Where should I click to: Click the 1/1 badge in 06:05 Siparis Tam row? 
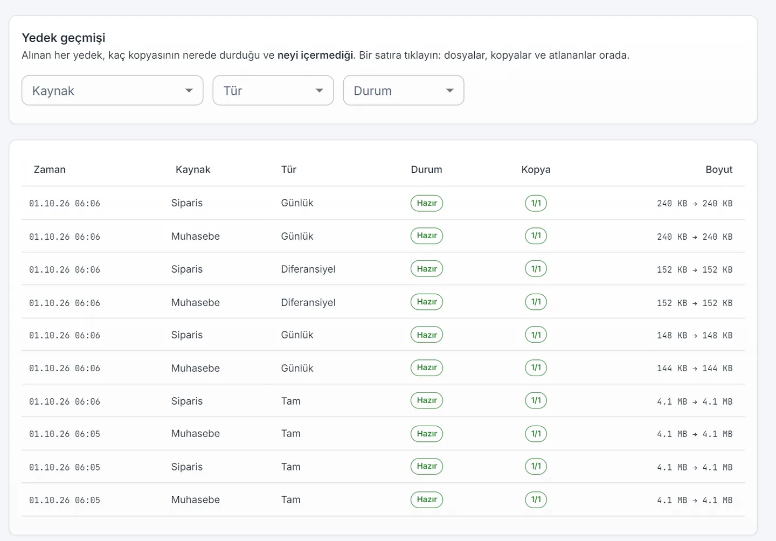536,466
